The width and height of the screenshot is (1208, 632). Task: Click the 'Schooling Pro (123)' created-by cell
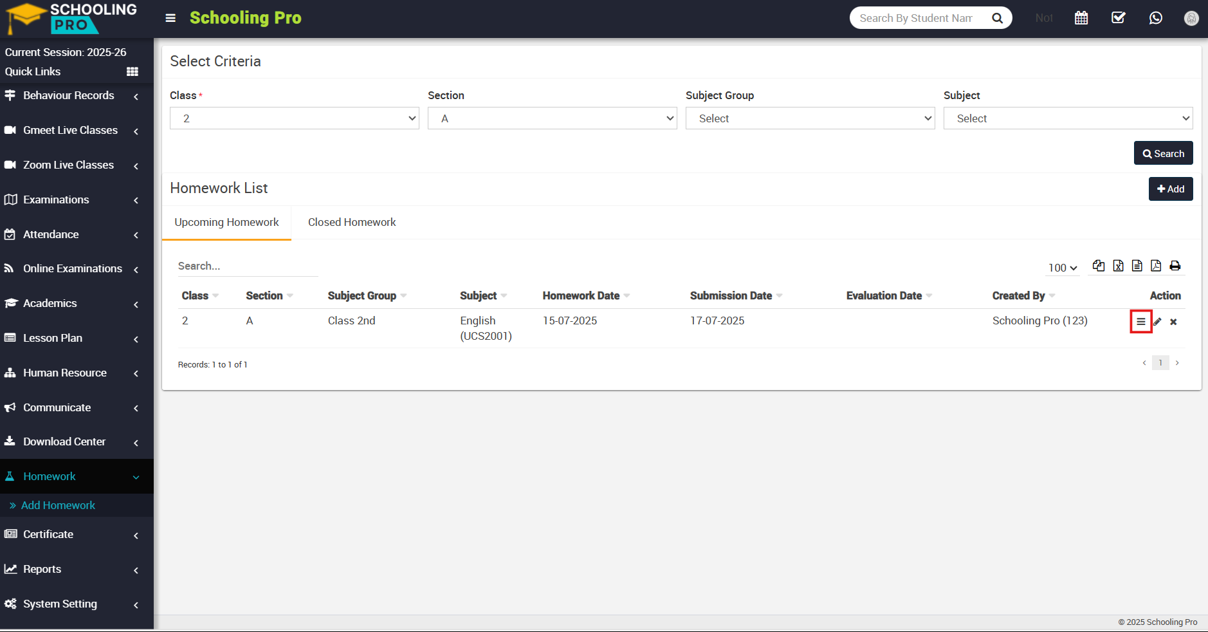pyautogui.click(x=1040, y=321)
